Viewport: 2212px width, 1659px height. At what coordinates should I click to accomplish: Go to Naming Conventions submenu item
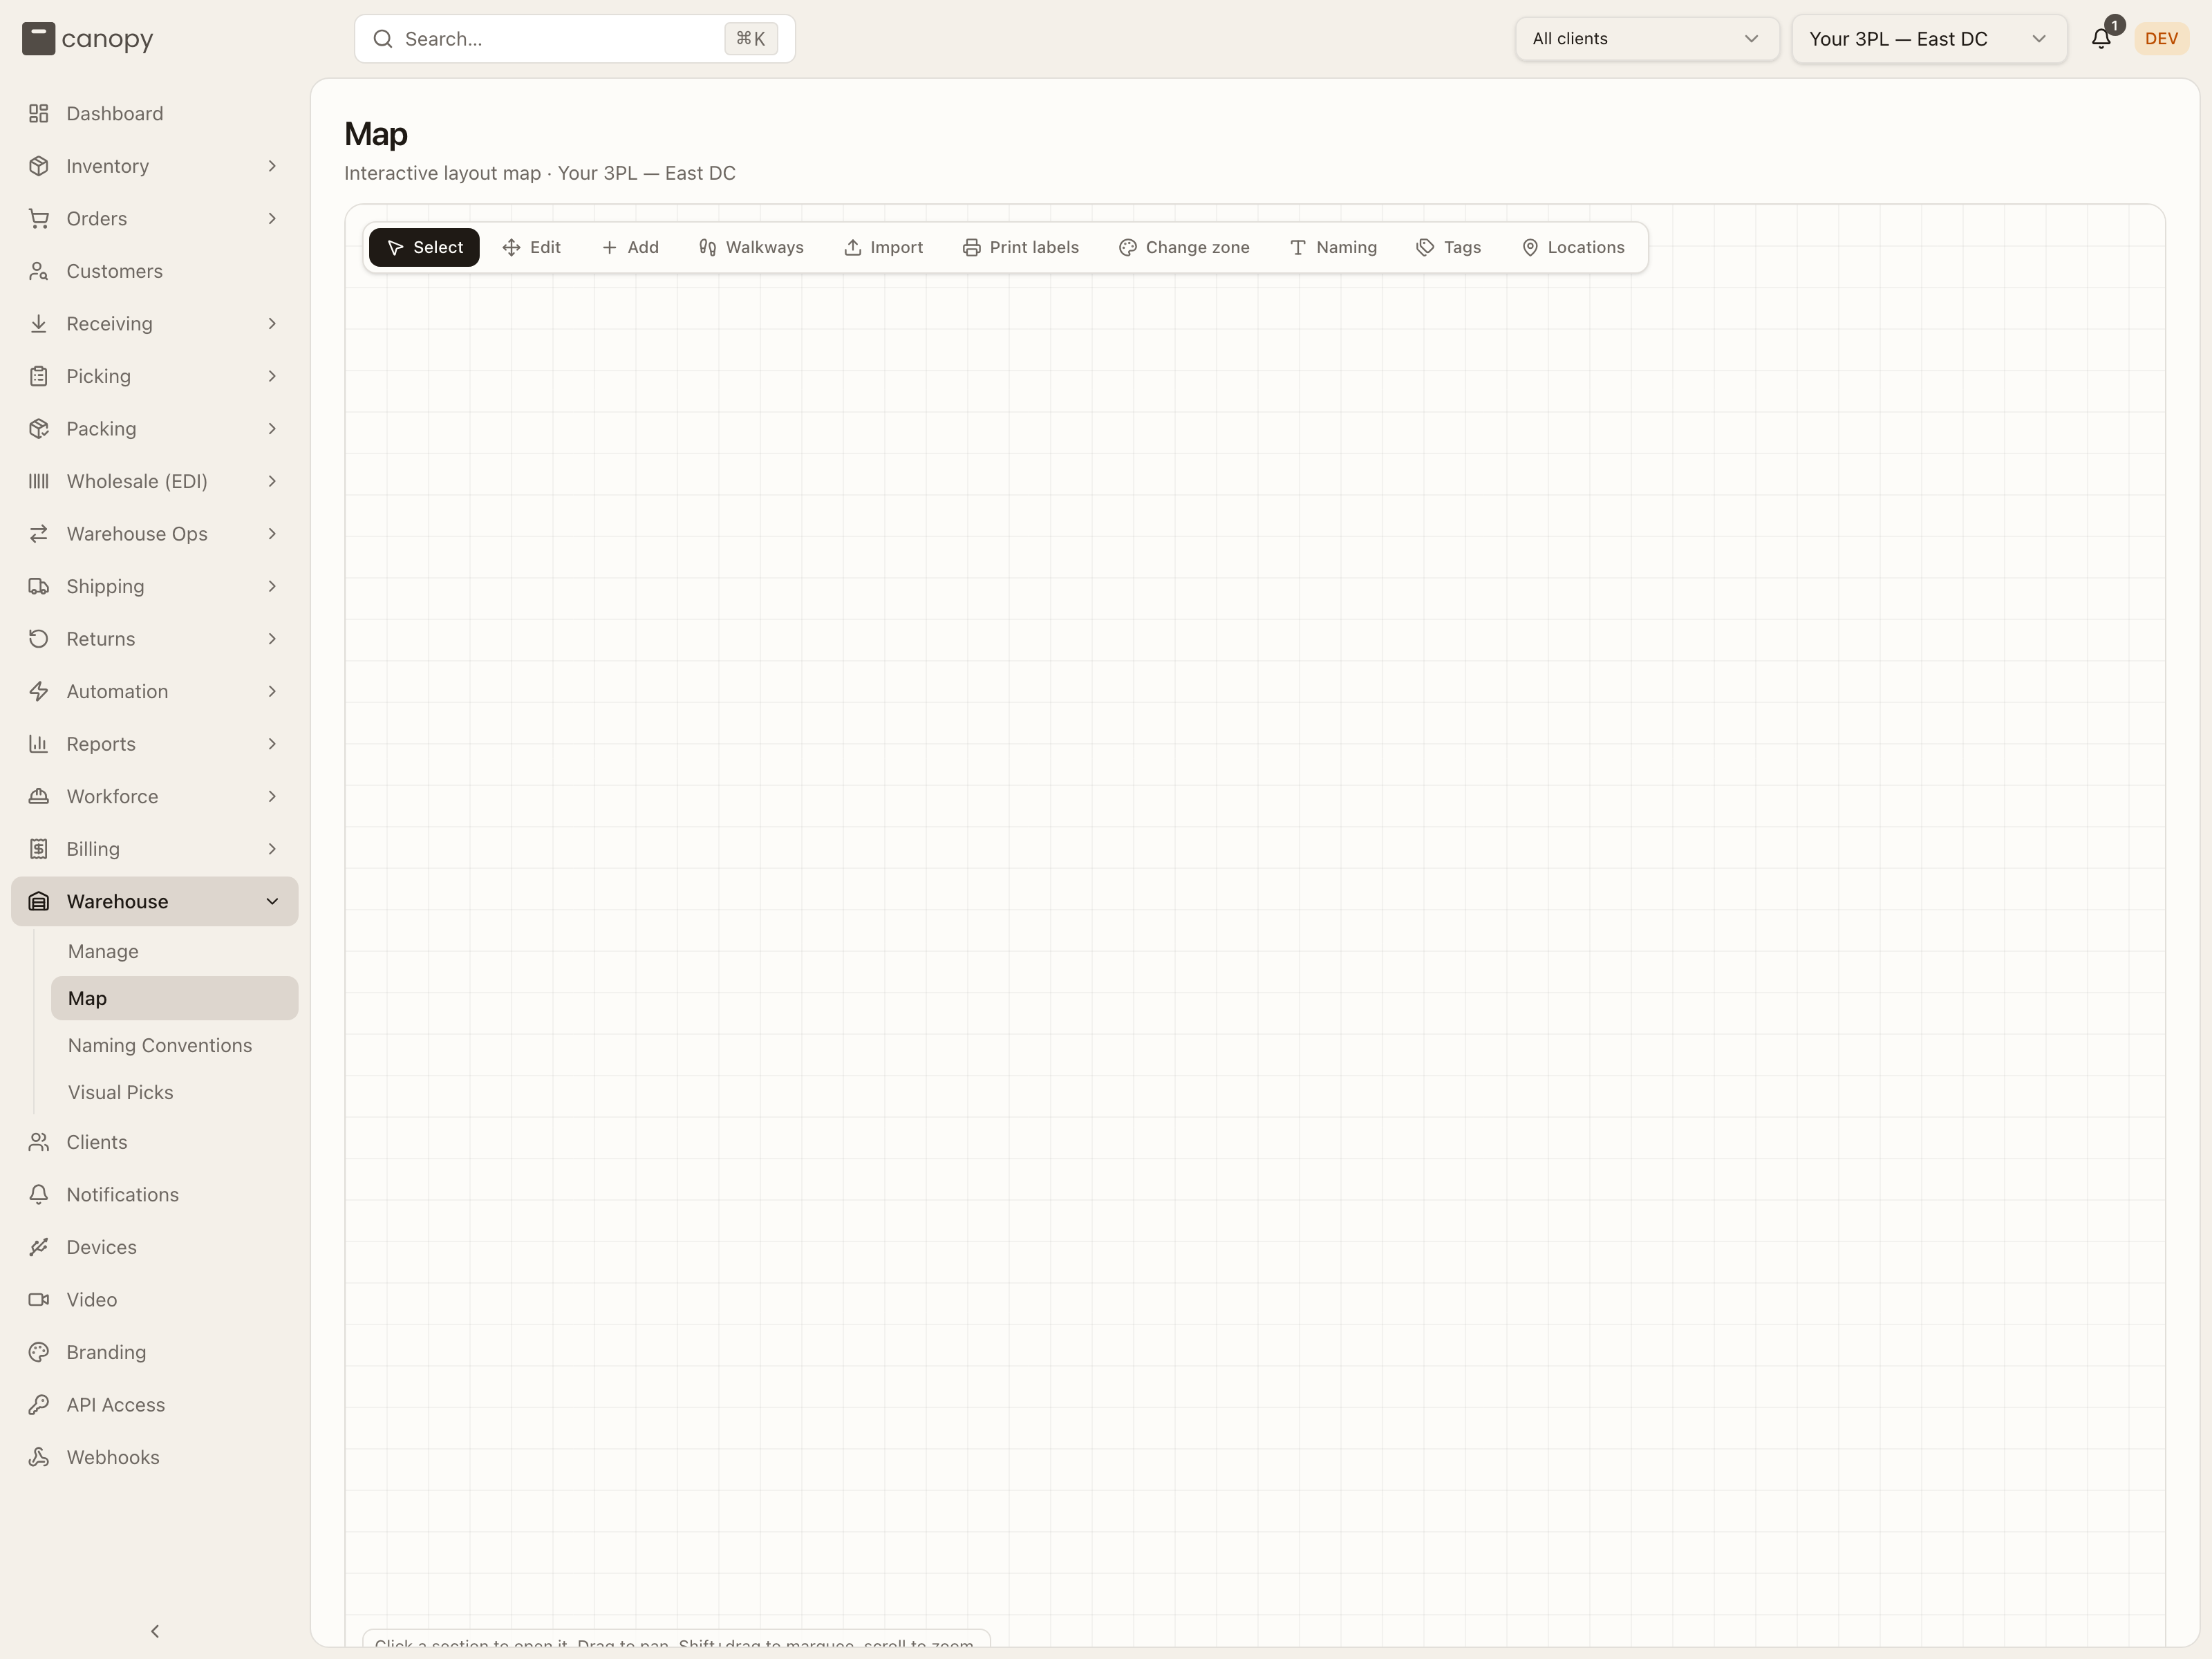[160, 1045]
